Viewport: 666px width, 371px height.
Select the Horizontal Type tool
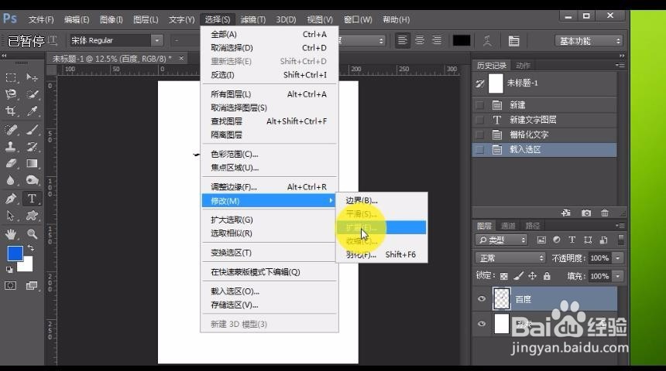click(32, 199)
